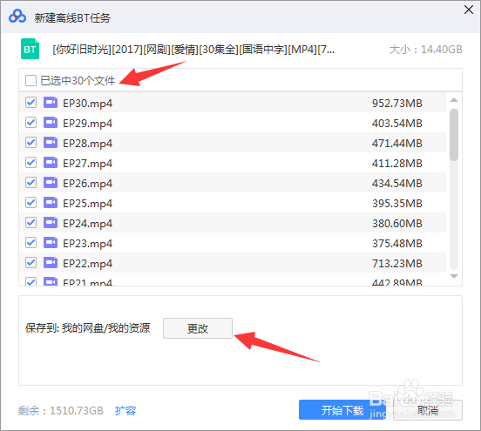Uncheck the EP25.mp4 checkbox
Image resolution: width=481 pixels, height=431 pixels.
(x=31, y=203)
